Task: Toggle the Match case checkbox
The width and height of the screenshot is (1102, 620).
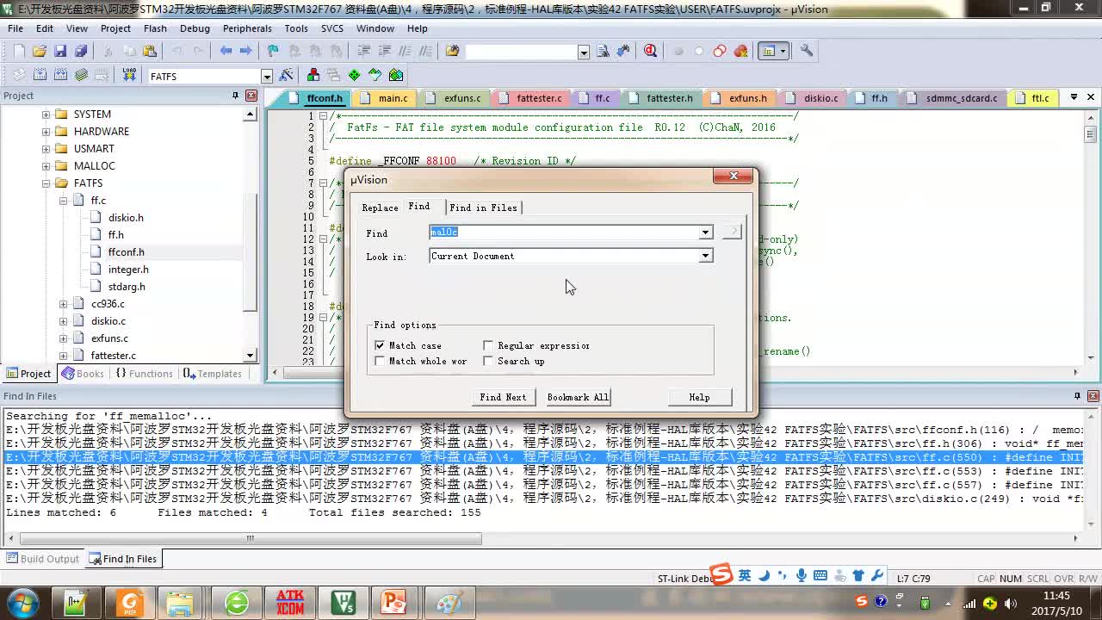Action: click(x=380, y=345)
